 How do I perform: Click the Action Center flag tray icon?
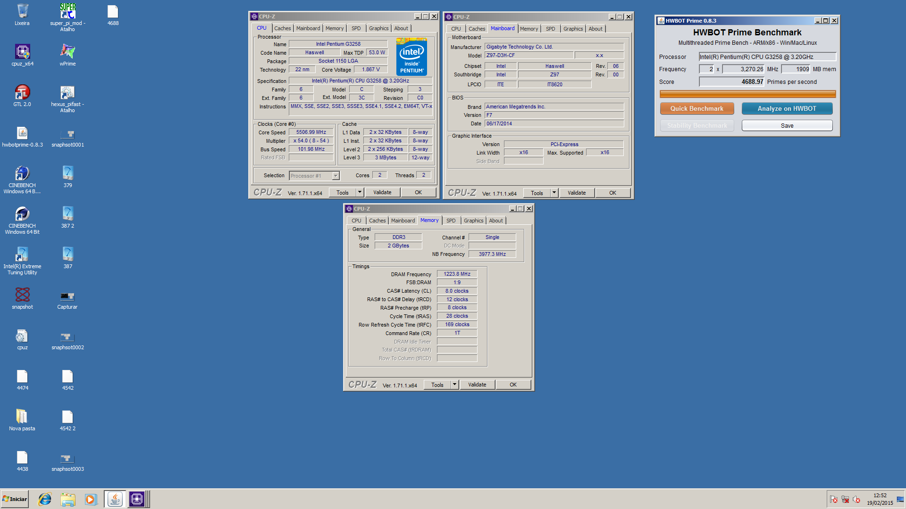tap(834, 500)
